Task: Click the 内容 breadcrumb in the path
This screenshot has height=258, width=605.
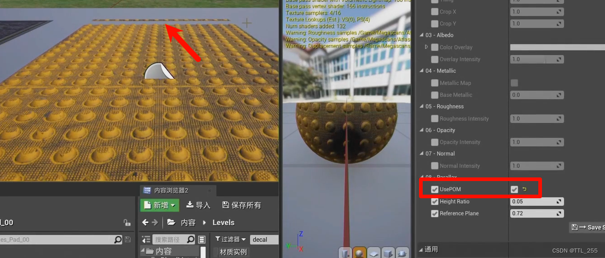Action: click(x=188, y=222)
